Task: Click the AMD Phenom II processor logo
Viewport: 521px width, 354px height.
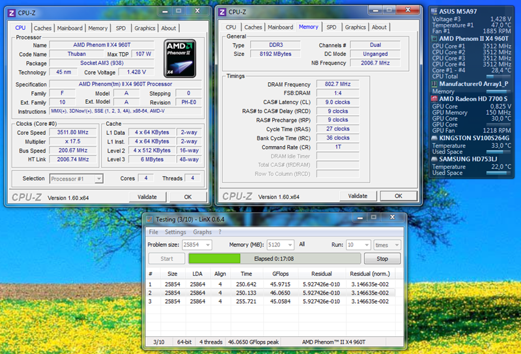Action: tap(180, 59)
